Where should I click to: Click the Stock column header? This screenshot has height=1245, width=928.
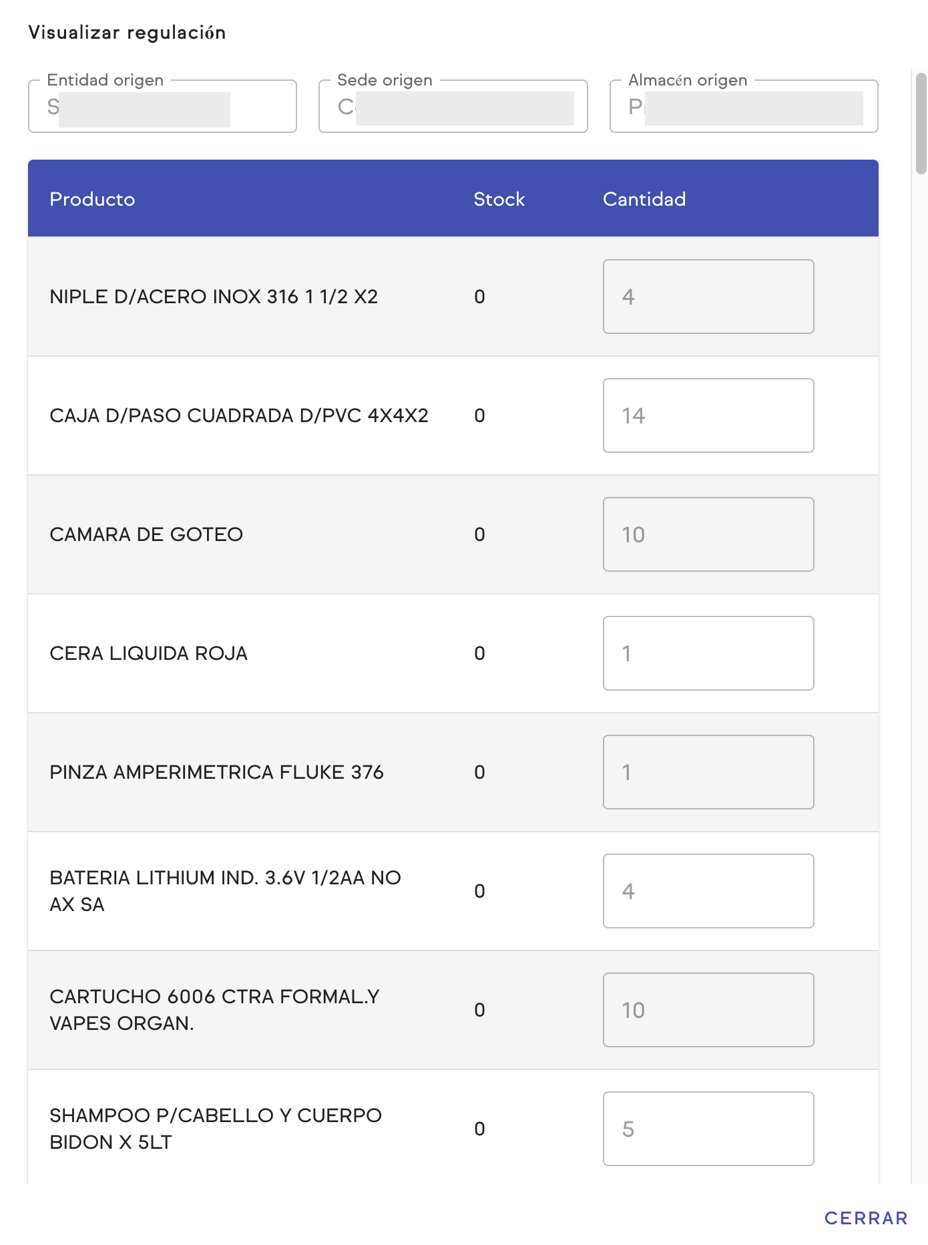point(499,199)
